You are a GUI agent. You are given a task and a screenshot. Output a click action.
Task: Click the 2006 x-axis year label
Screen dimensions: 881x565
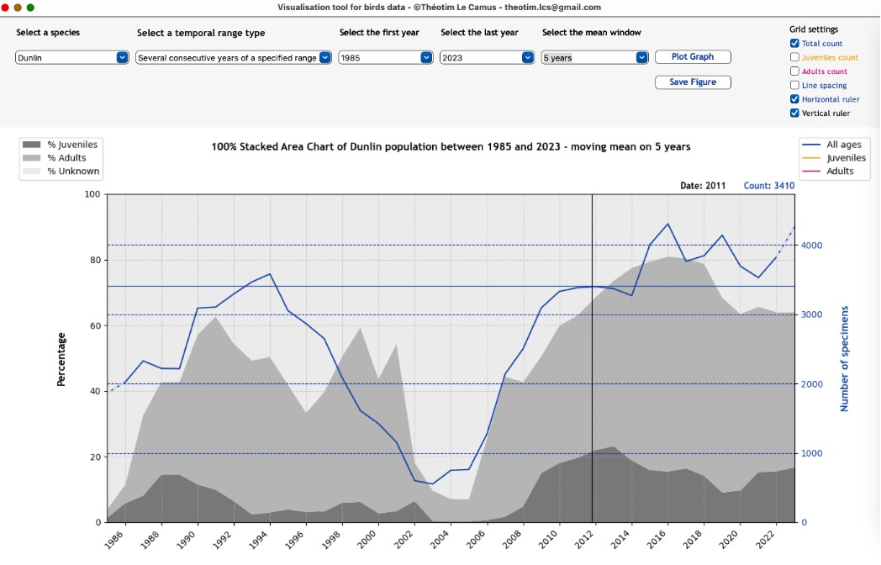[x=475, y=541]
